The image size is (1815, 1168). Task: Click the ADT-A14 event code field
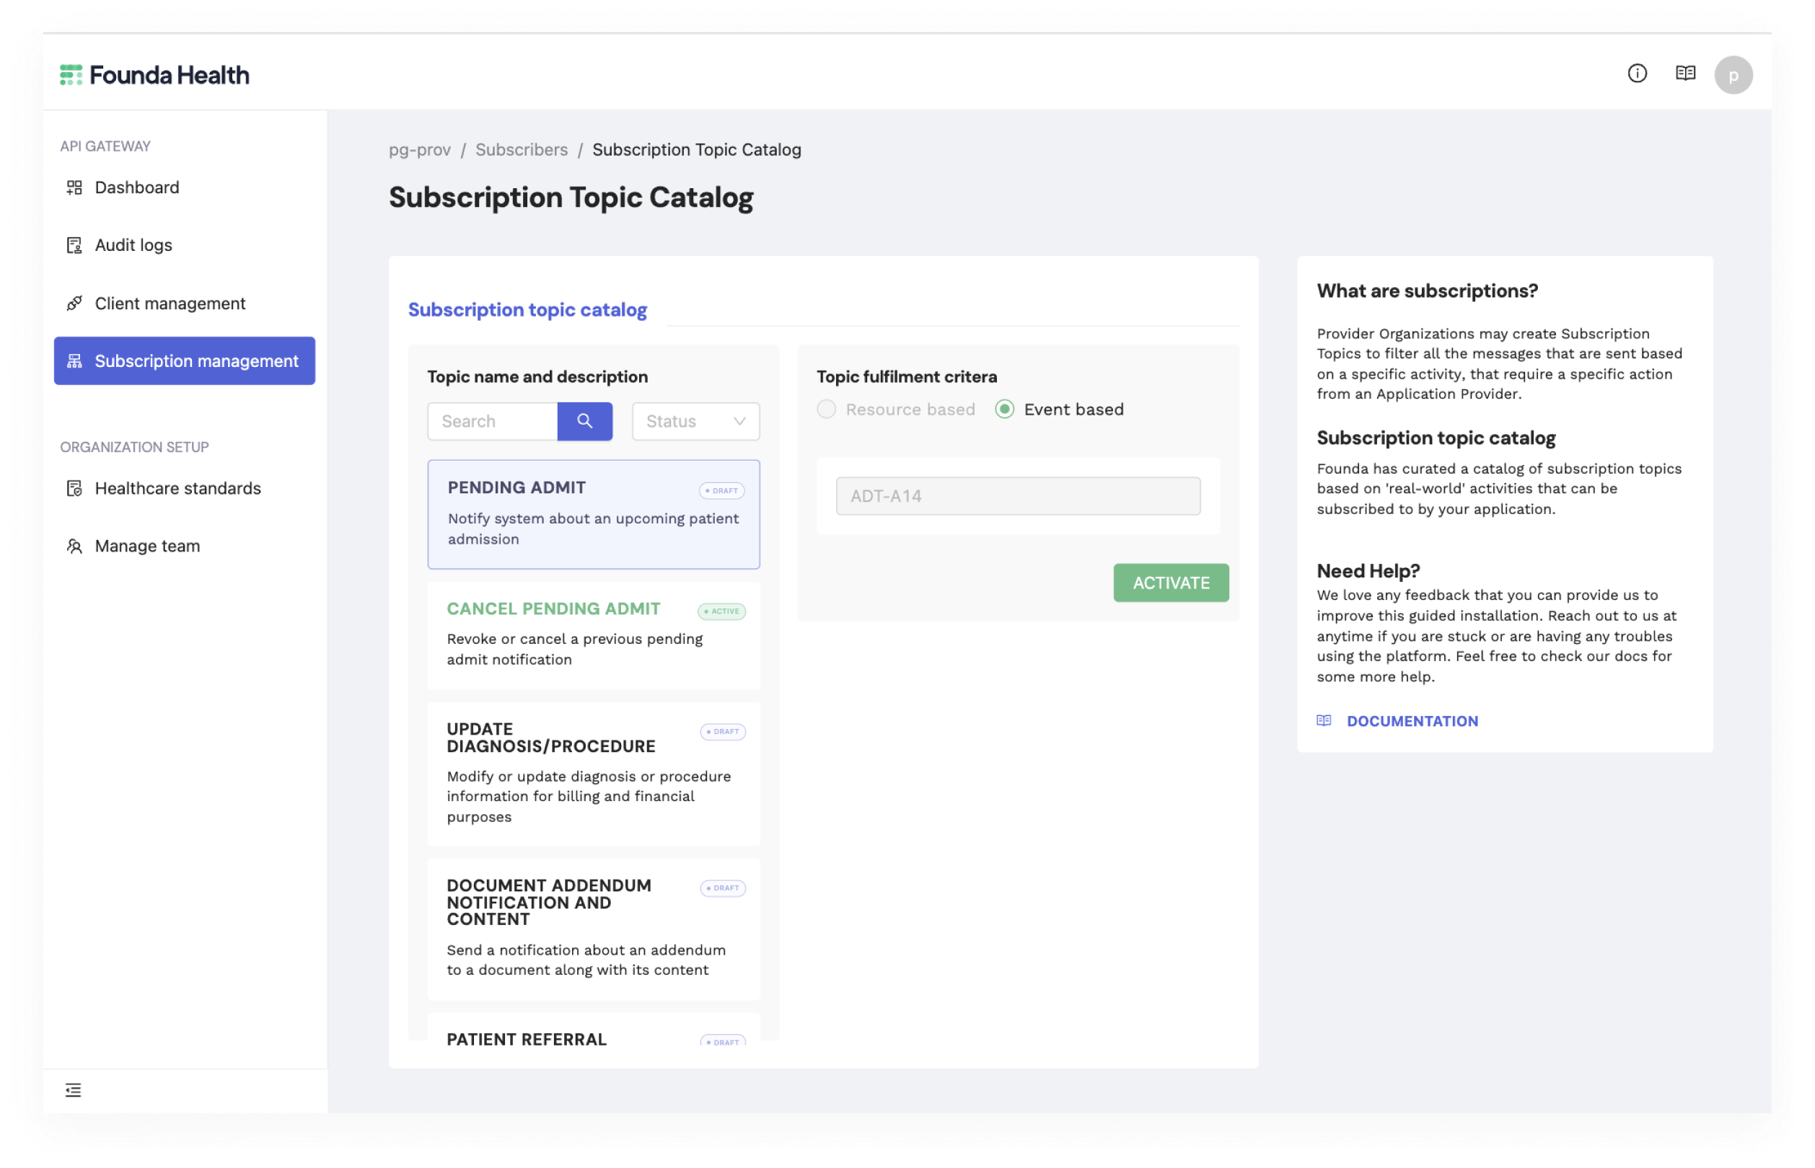point(1018,496)
